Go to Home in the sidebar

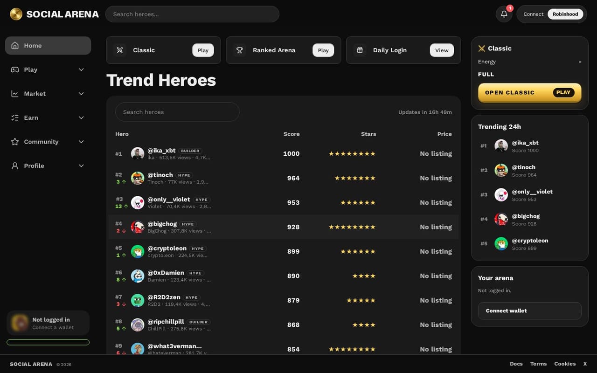pos(48,46)
